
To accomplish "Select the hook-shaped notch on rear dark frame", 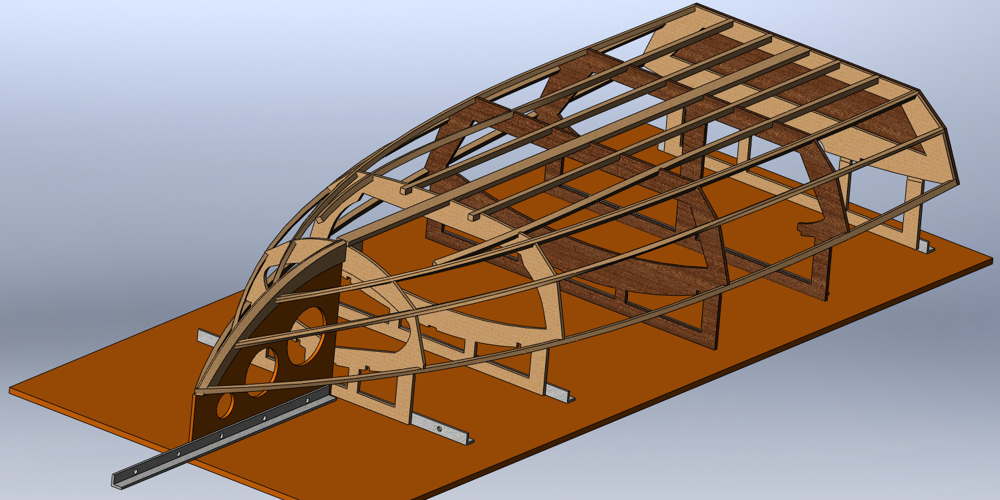I will [x=812, y=229].
